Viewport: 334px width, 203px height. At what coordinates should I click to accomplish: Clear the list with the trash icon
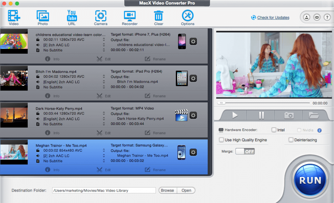[159, 16]
